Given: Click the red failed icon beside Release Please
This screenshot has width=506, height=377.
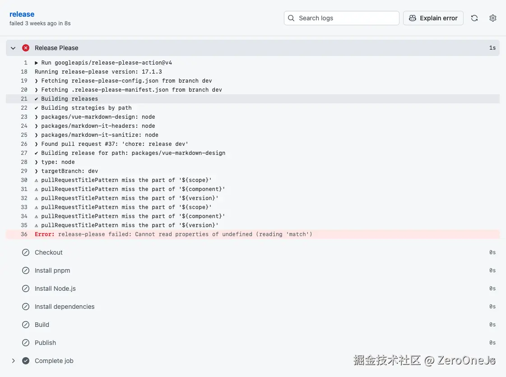Looking at the screenshot, I should click(x=26, y=48).
